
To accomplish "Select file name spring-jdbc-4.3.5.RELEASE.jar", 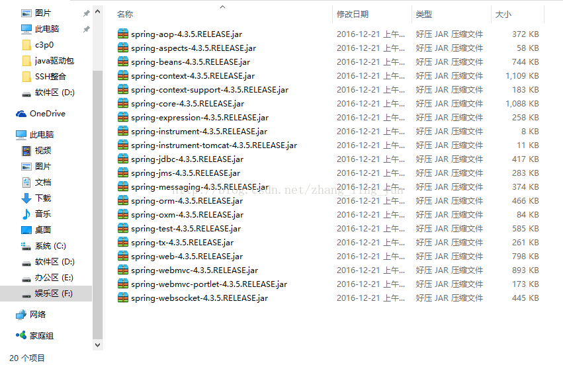I will point(187,159).
